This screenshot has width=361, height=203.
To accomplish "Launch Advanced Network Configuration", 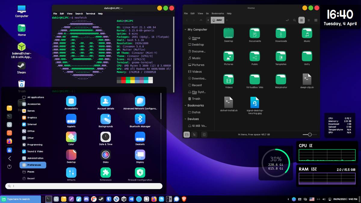I will (140, 103).
